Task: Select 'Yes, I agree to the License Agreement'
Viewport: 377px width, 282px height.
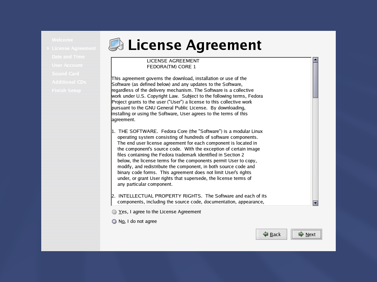Action: [x=156, y=212]
